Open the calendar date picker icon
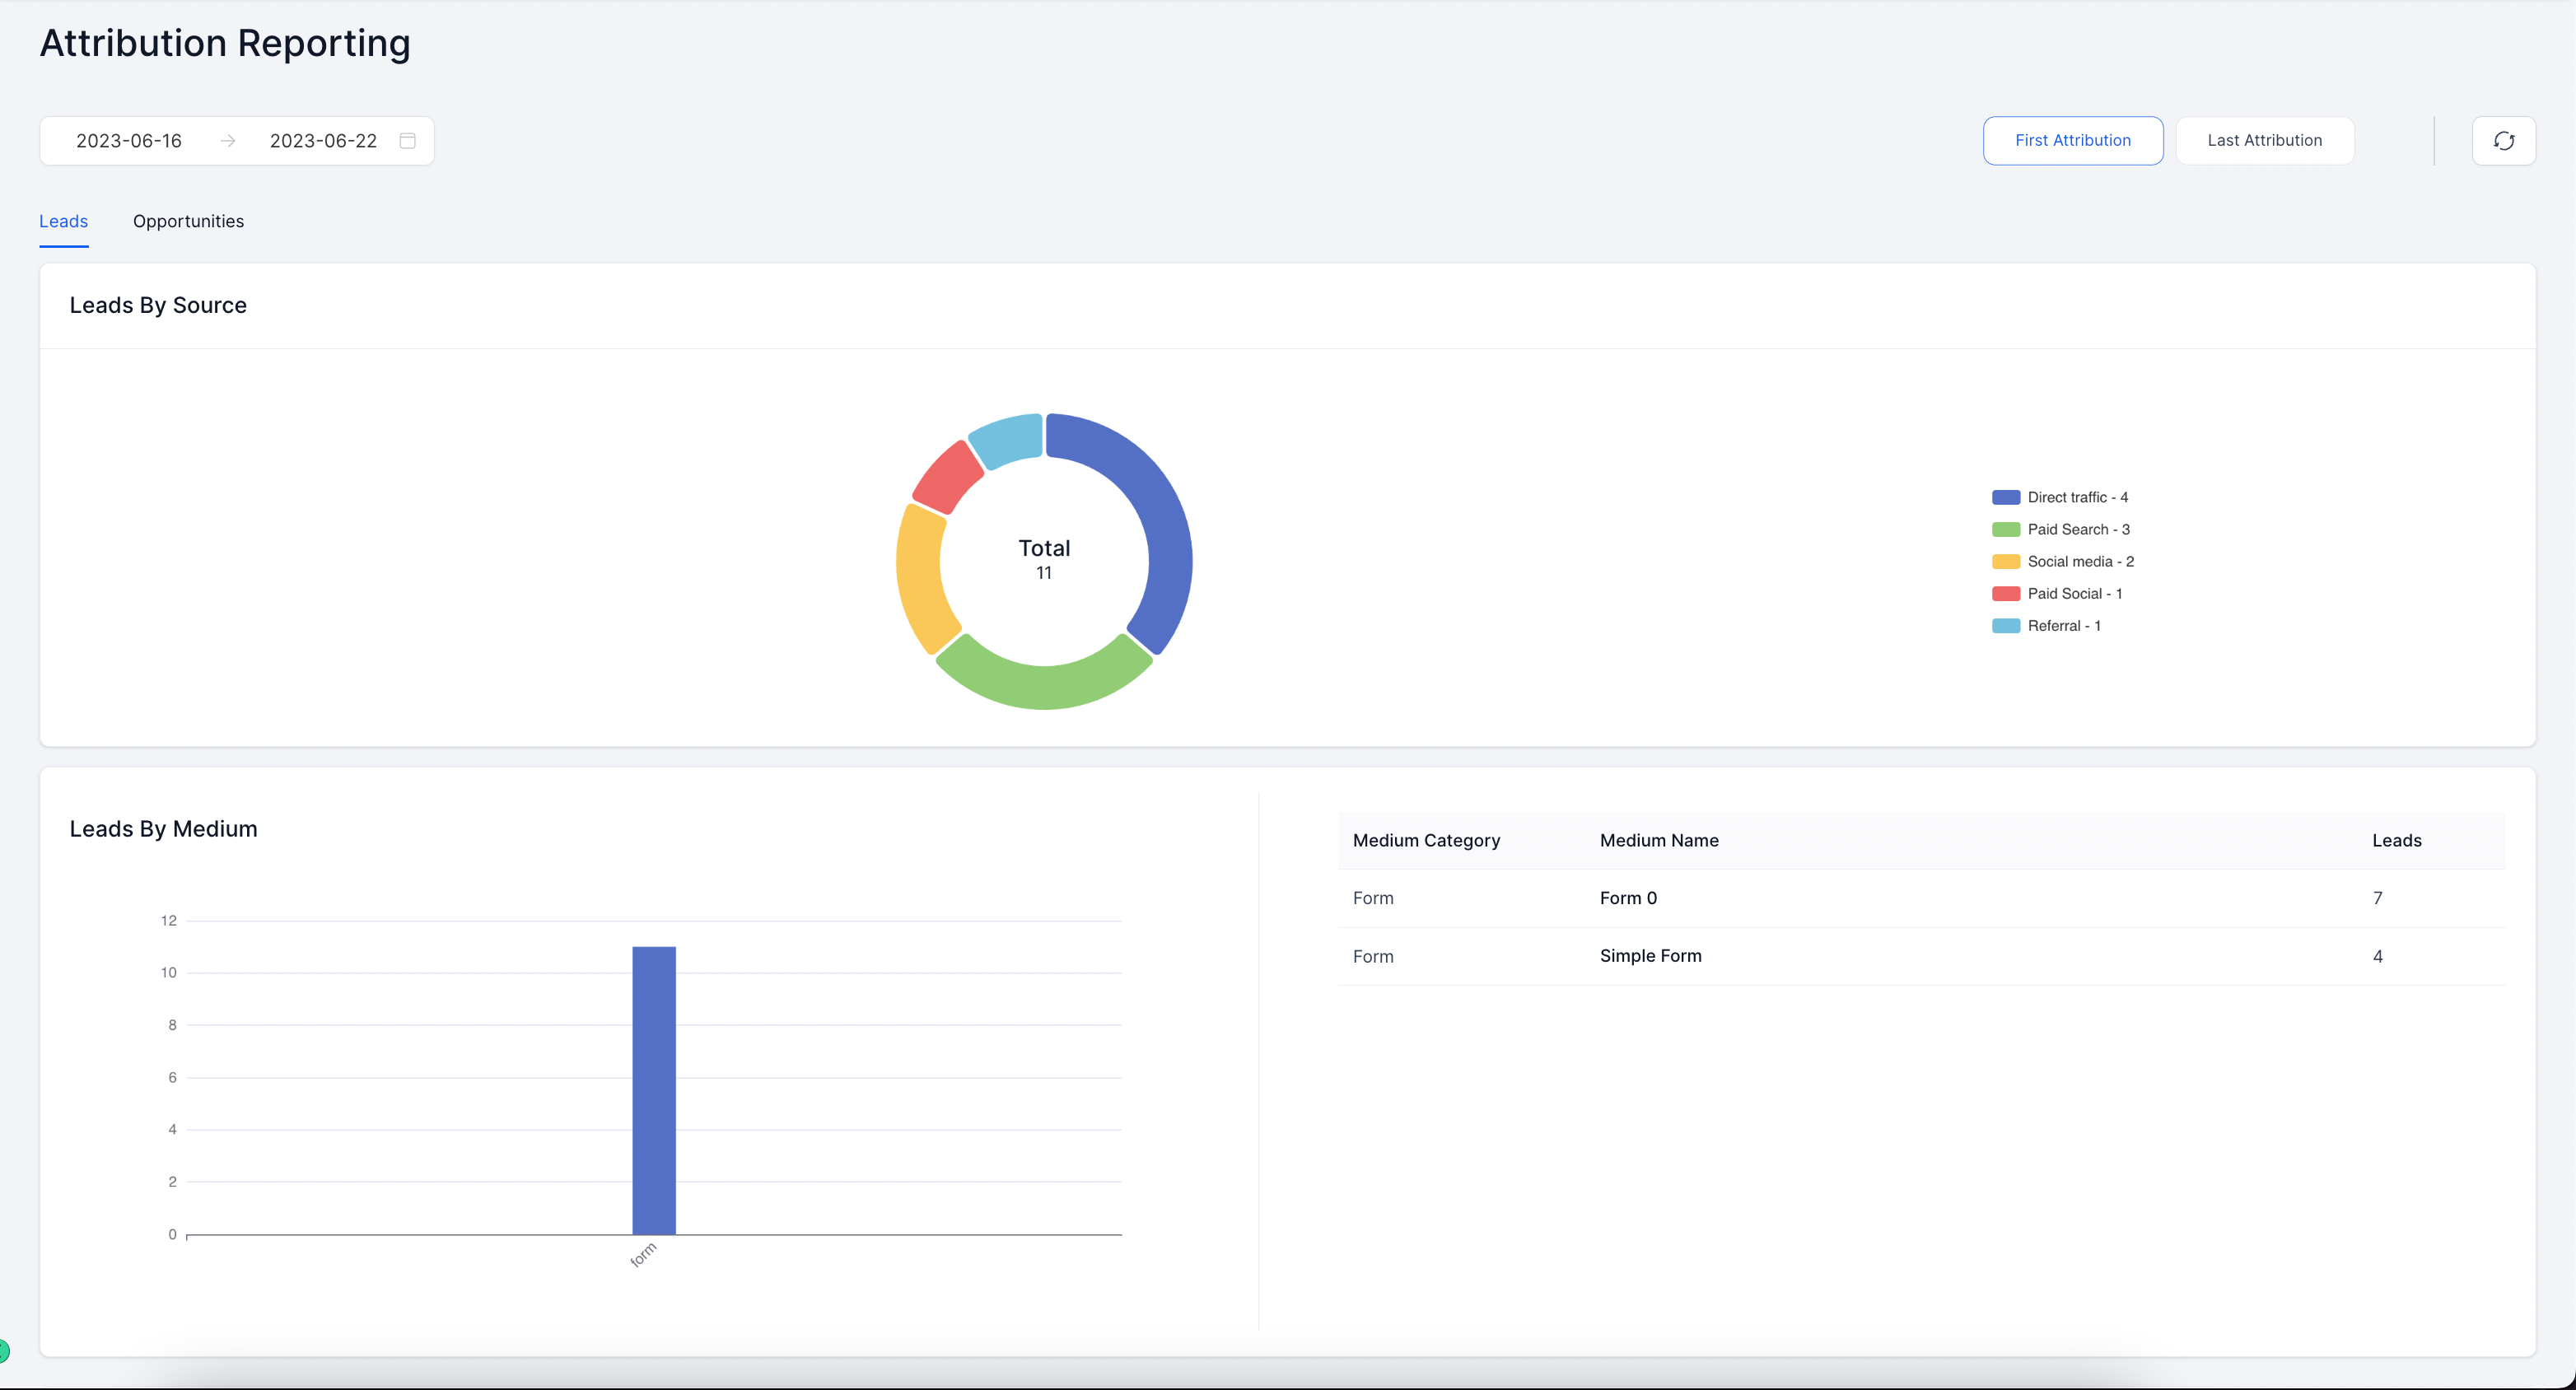 pos(407,140)
